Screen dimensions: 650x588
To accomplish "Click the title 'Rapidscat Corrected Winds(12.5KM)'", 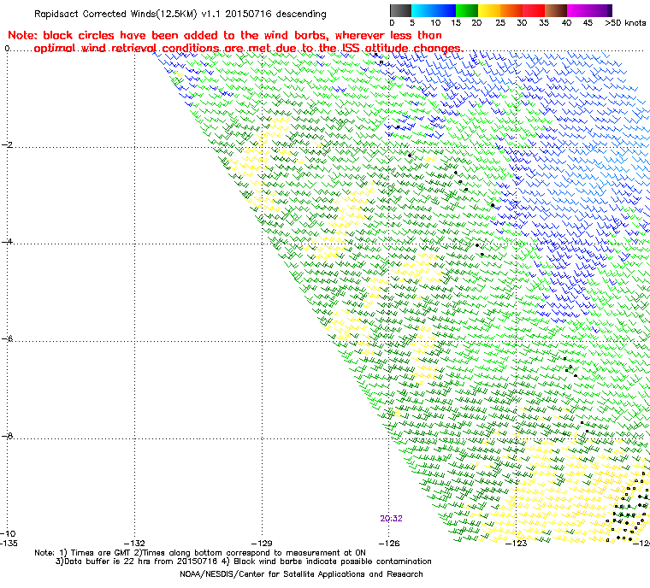I will click(x=115, y=14).
